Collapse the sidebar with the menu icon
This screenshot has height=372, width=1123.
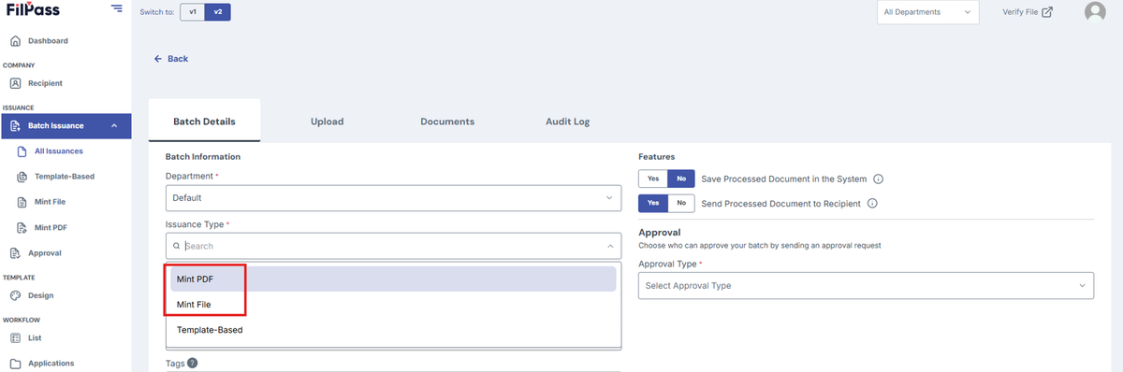tap(116, 8)
